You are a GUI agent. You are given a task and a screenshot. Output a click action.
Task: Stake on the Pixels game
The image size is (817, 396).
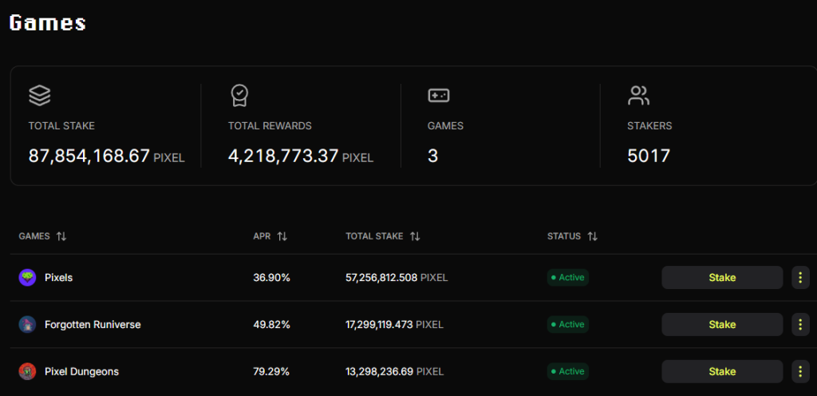(x=722, y=278)
